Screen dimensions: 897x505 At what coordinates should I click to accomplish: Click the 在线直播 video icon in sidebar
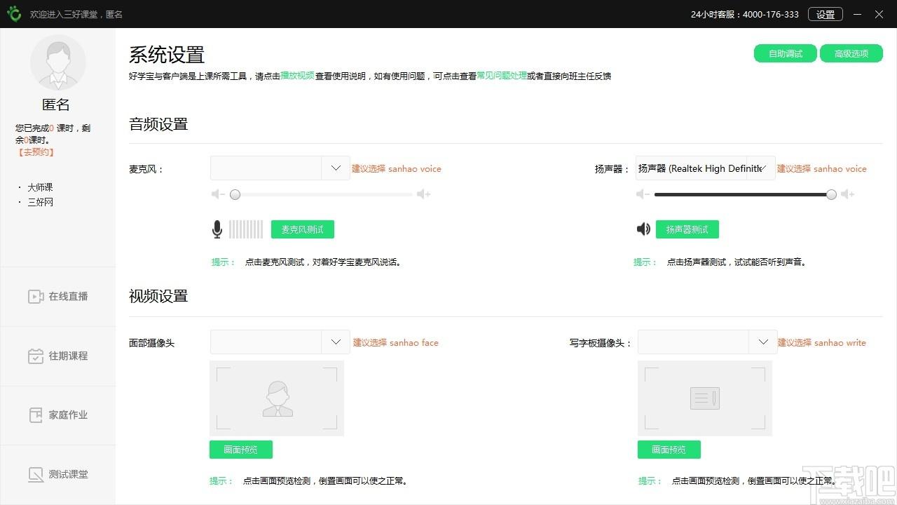(x=36, y=297)
